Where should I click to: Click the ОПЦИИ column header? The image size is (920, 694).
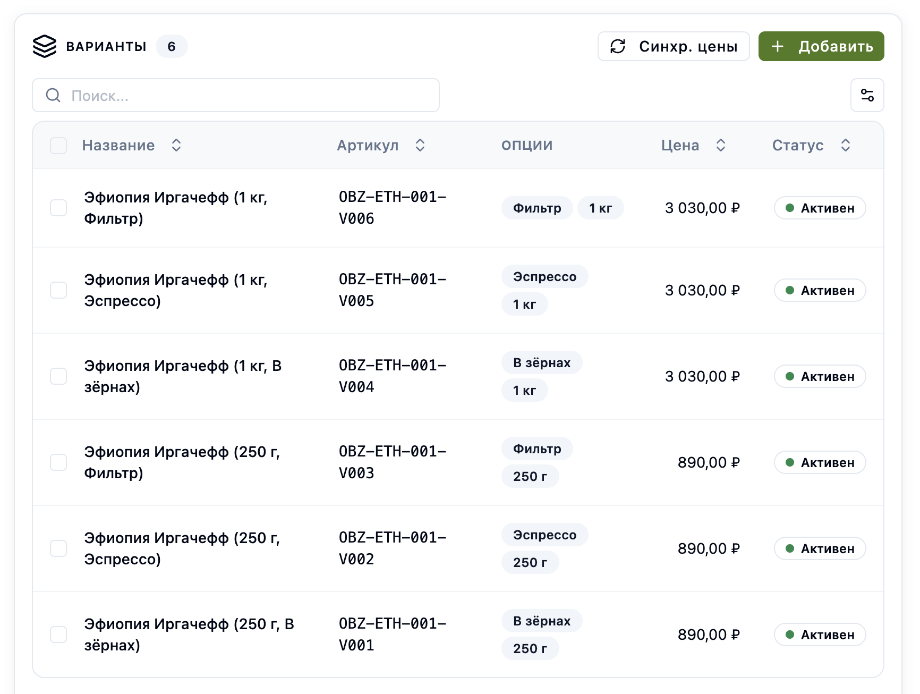point(527,145)
